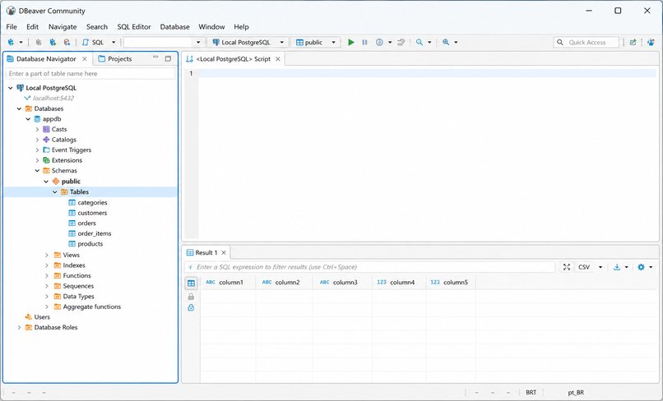Screen dimensions: 663x401
Task: Click the transaction mode circle icon
Action: point(379,42)
